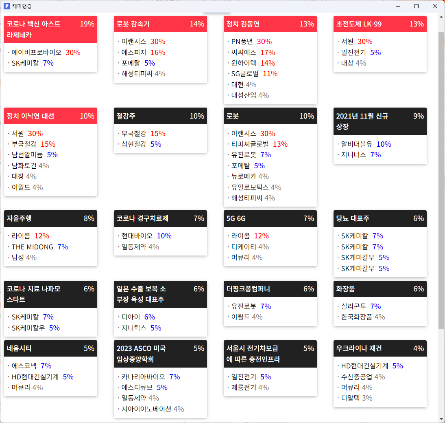Open the 자율주행 theme header
This screenshot has height=423, width=445.
point(50,218)
